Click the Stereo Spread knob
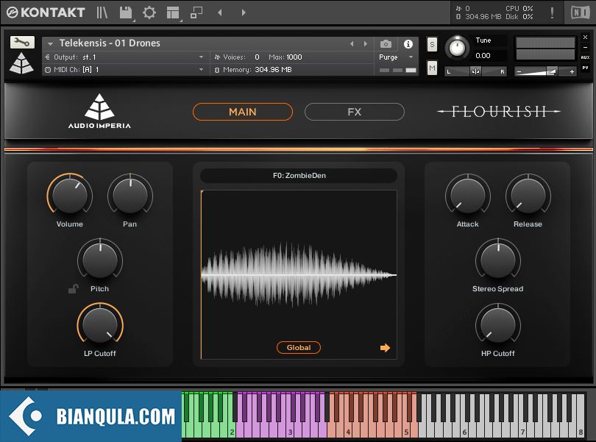 pos(498,260)
